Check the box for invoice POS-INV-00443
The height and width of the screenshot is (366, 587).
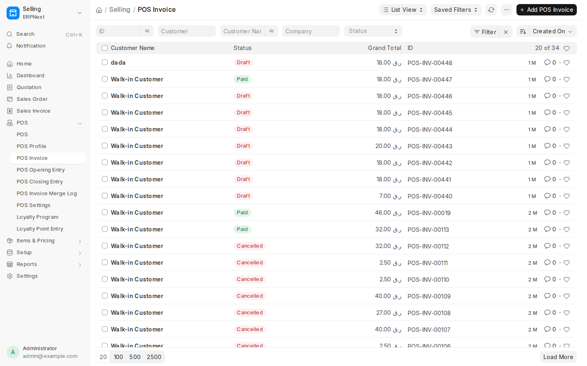[x=105, y=146]
